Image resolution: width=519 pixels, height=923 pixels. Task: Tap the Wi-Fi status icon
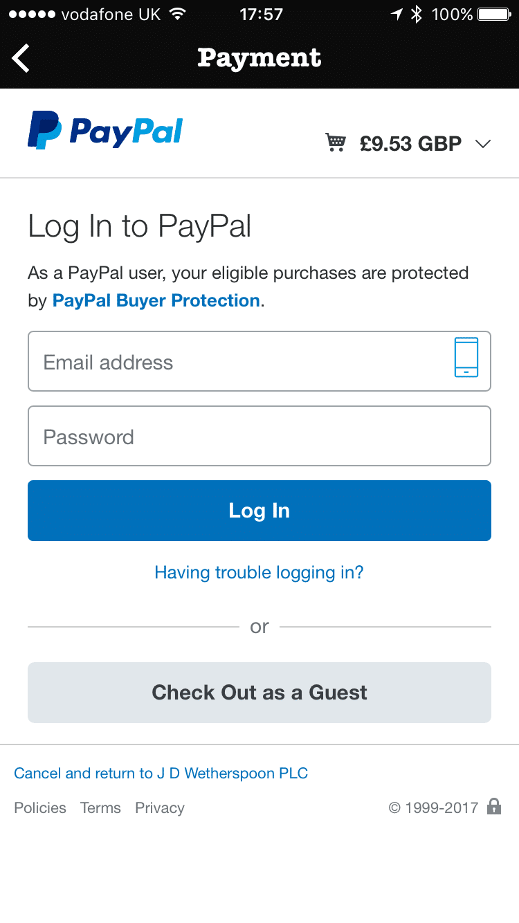(x=178, y=14)
